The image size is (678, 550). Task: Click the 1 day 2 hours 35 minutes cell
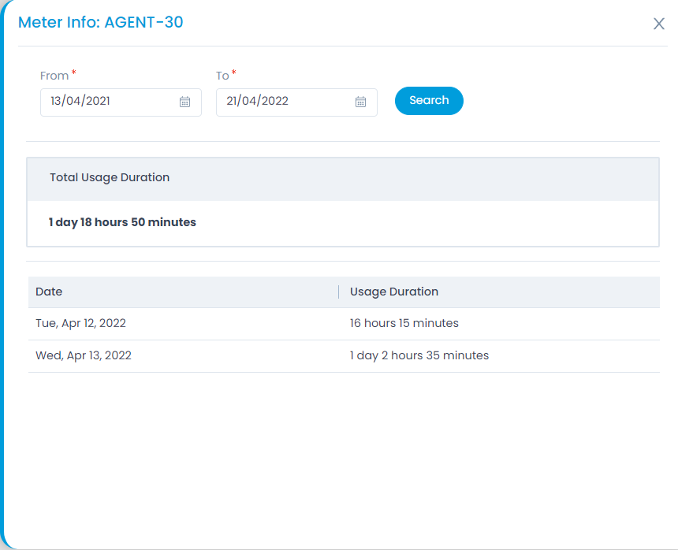click(x=419, y=355)
